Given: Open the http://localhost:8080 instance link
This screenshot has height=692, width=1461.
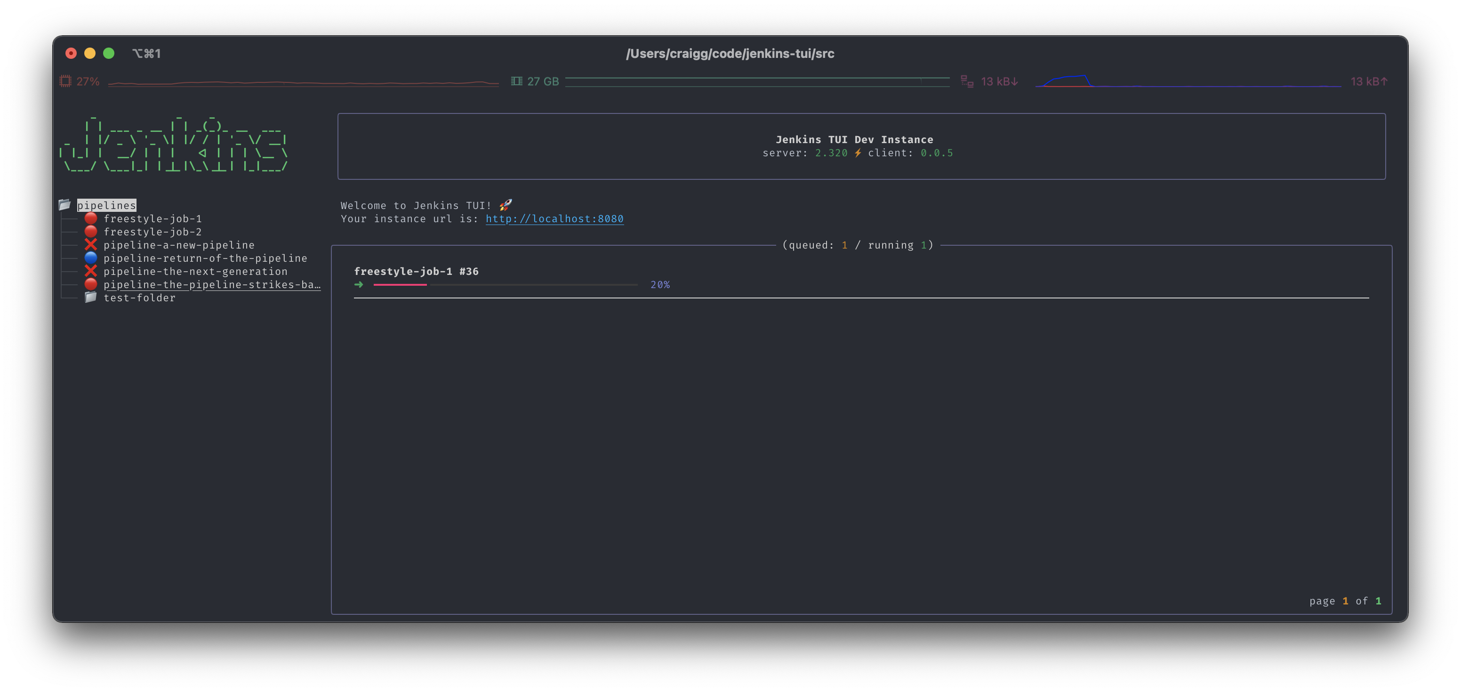Looking at the screenshot, I should click(554, 219).
